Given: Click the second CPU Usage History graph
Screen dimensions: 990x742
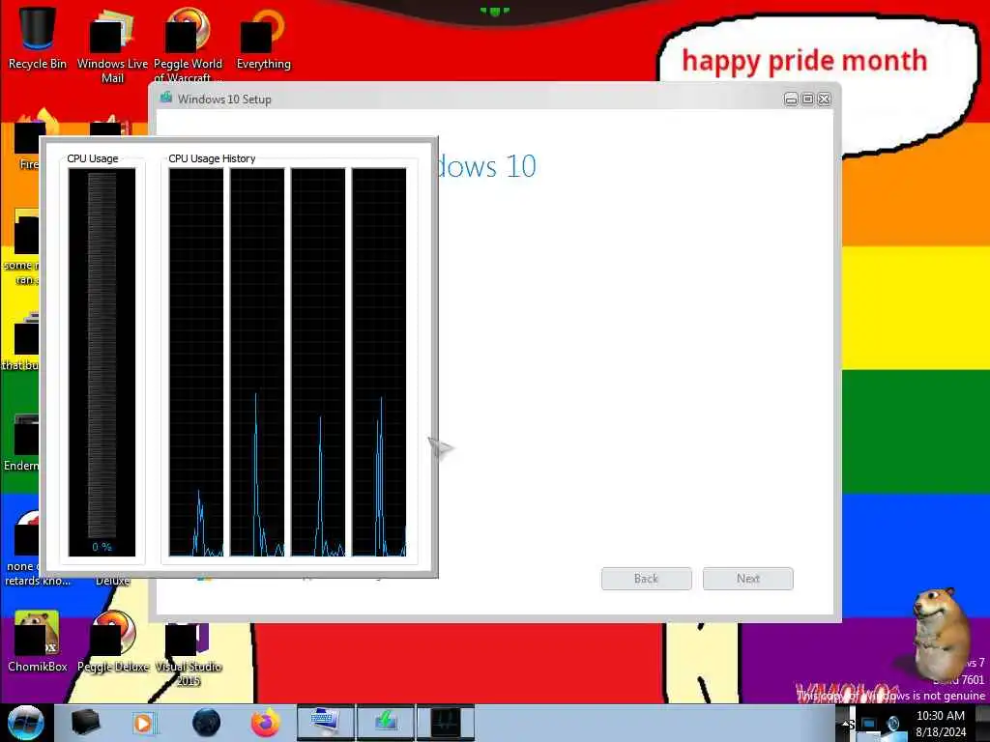Looking at the screenshot, I should tap(257, 362).
